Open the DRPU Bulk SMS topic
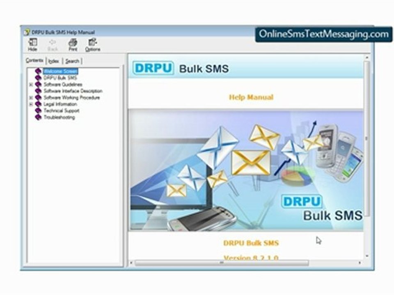The height and width of the screenshot is (295, 394). (x=60, y=78)
